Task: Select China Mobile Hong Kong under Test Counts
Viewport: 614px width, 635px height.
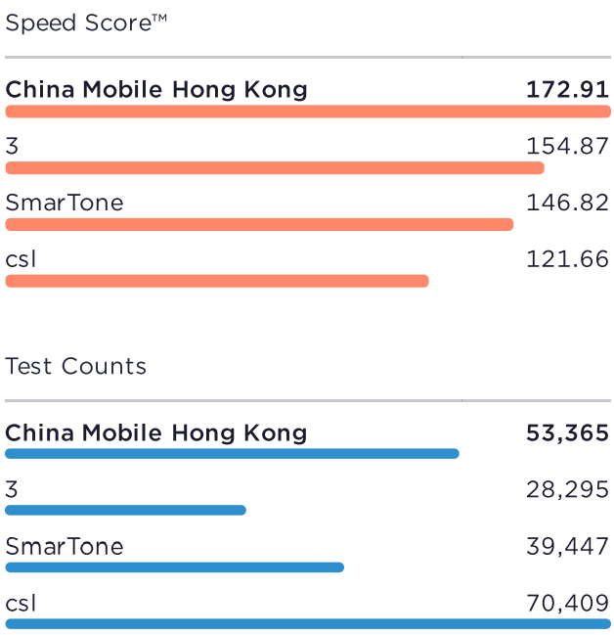Action: 156,432
